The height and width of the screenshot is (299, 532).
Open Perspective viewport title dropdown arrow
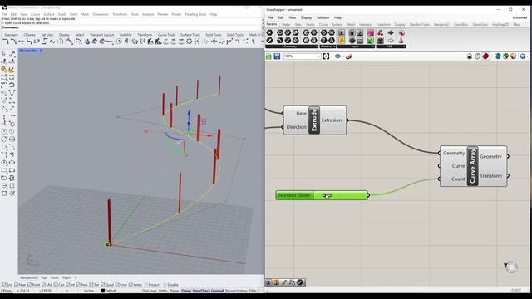[42, 51]
